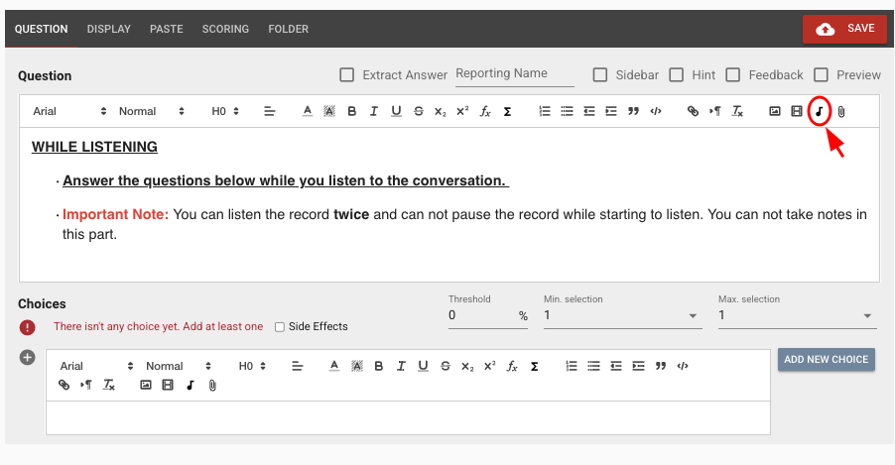Create numbered list in the Question editor
Viewport: 895px width, 465px height.
[x=545, y=111]
